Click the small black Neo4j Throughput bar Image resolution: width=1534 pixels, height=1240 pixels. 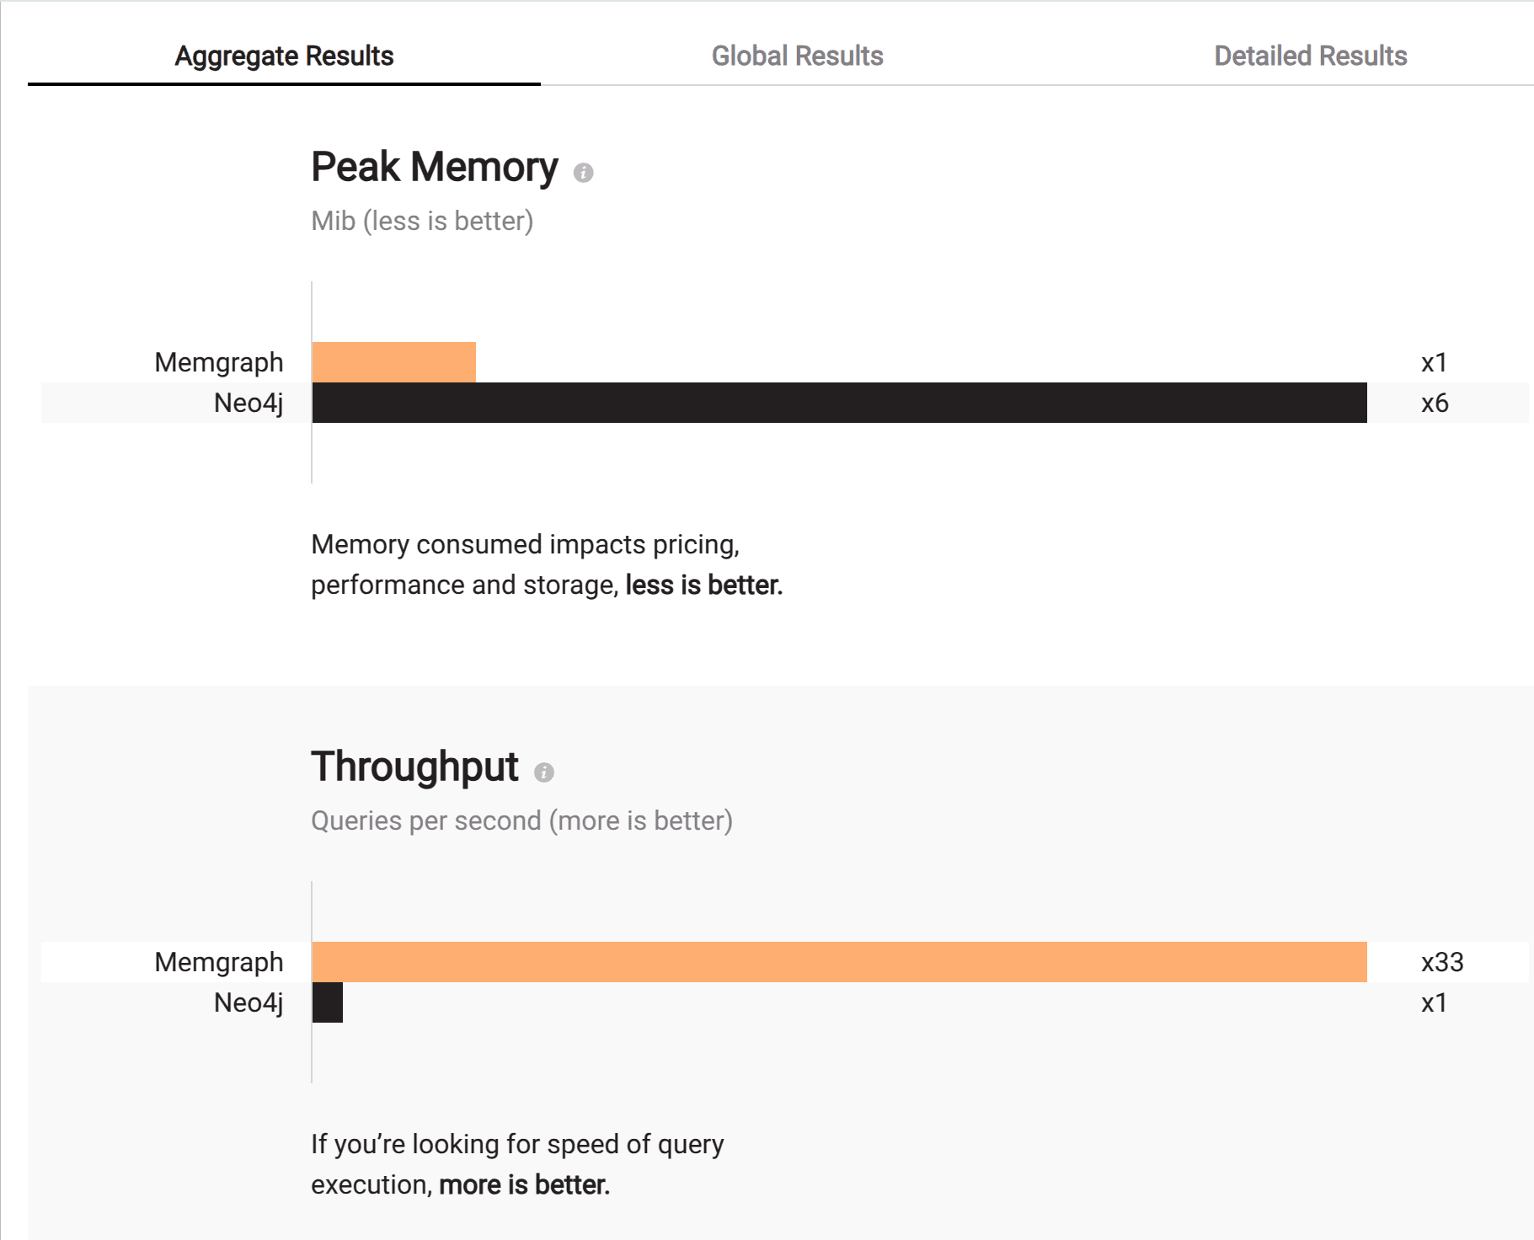328,1002
